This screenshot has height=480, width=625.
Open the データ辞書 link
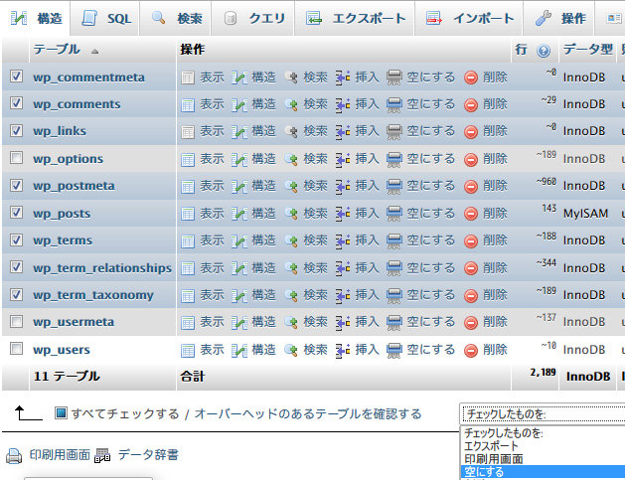point(148,455)
